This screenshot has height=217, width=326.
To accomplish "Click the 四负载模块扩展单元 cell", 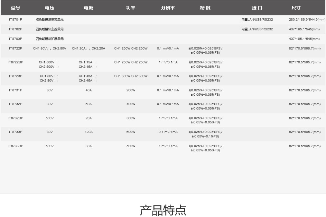I will pos(50,39).
